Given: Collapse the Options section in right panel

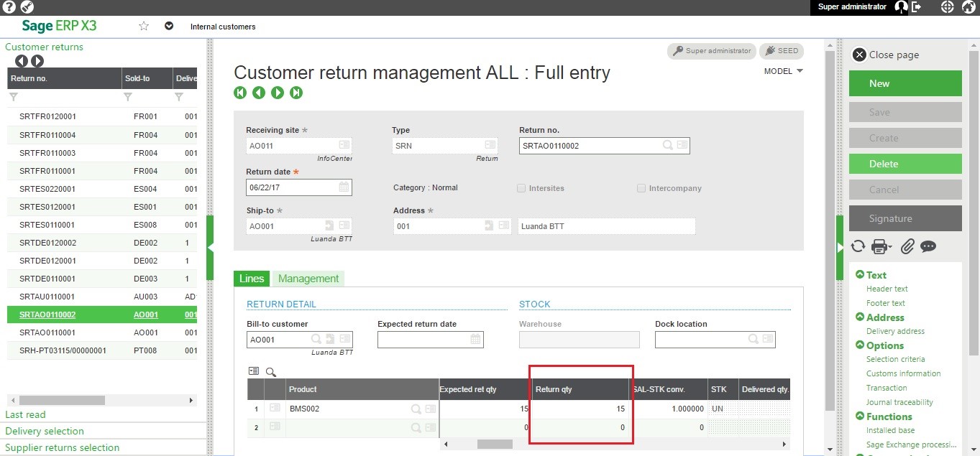Looking at the screenshot, I should tap(860, 345).
